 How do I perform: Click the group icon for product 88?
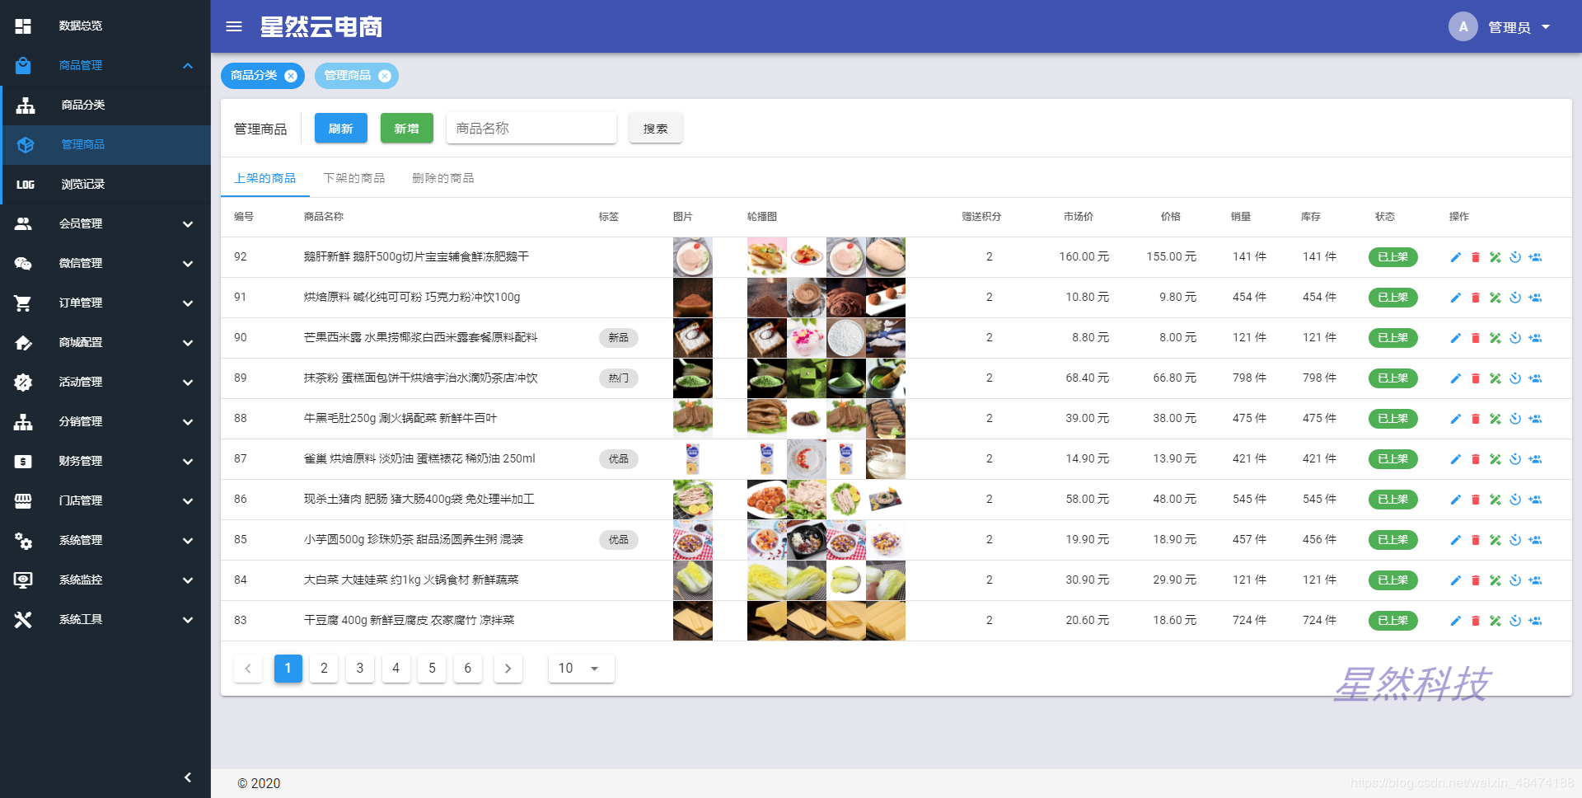point(1535,419)
